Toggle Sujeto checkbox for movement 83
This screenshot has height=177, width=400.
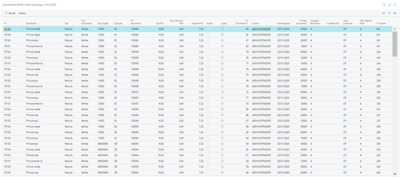(222, 29)
